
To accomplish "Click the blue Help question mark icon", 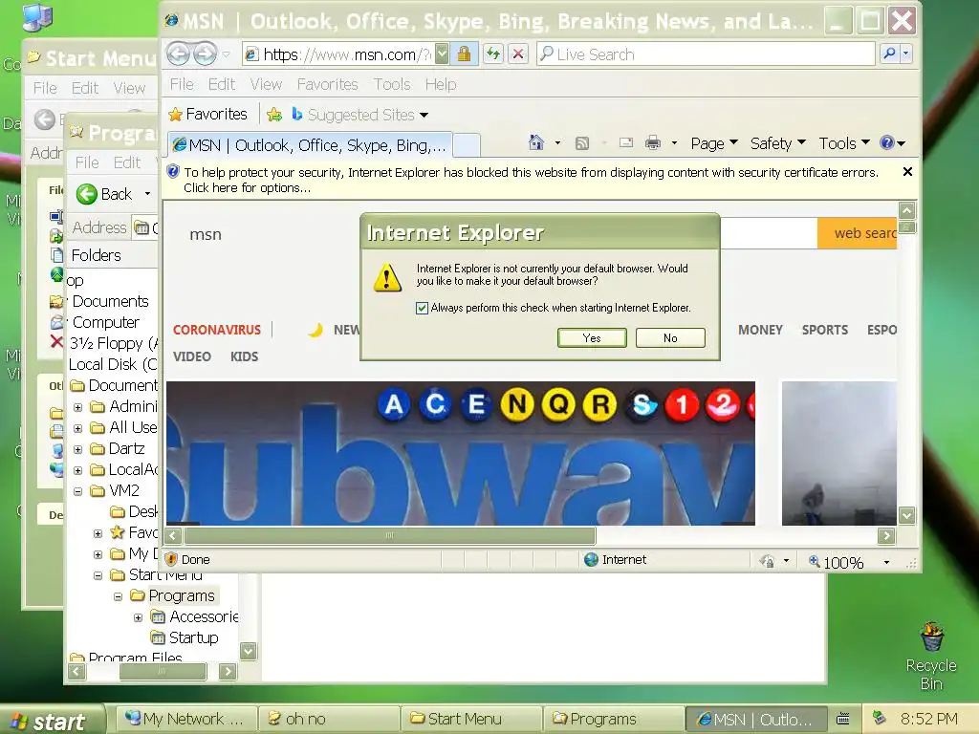I will [x=886, y=143].
